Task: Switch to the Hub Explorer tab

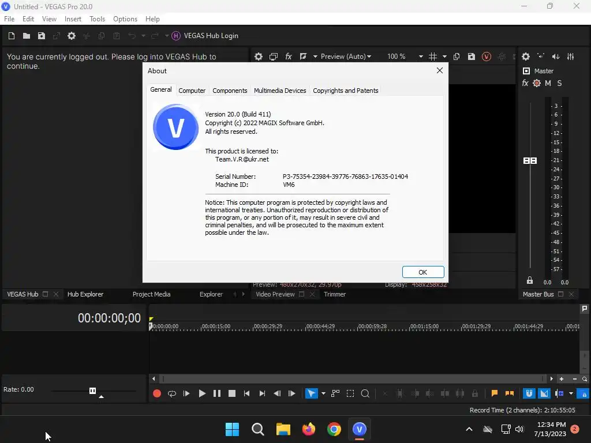Action: coord(85,294)
